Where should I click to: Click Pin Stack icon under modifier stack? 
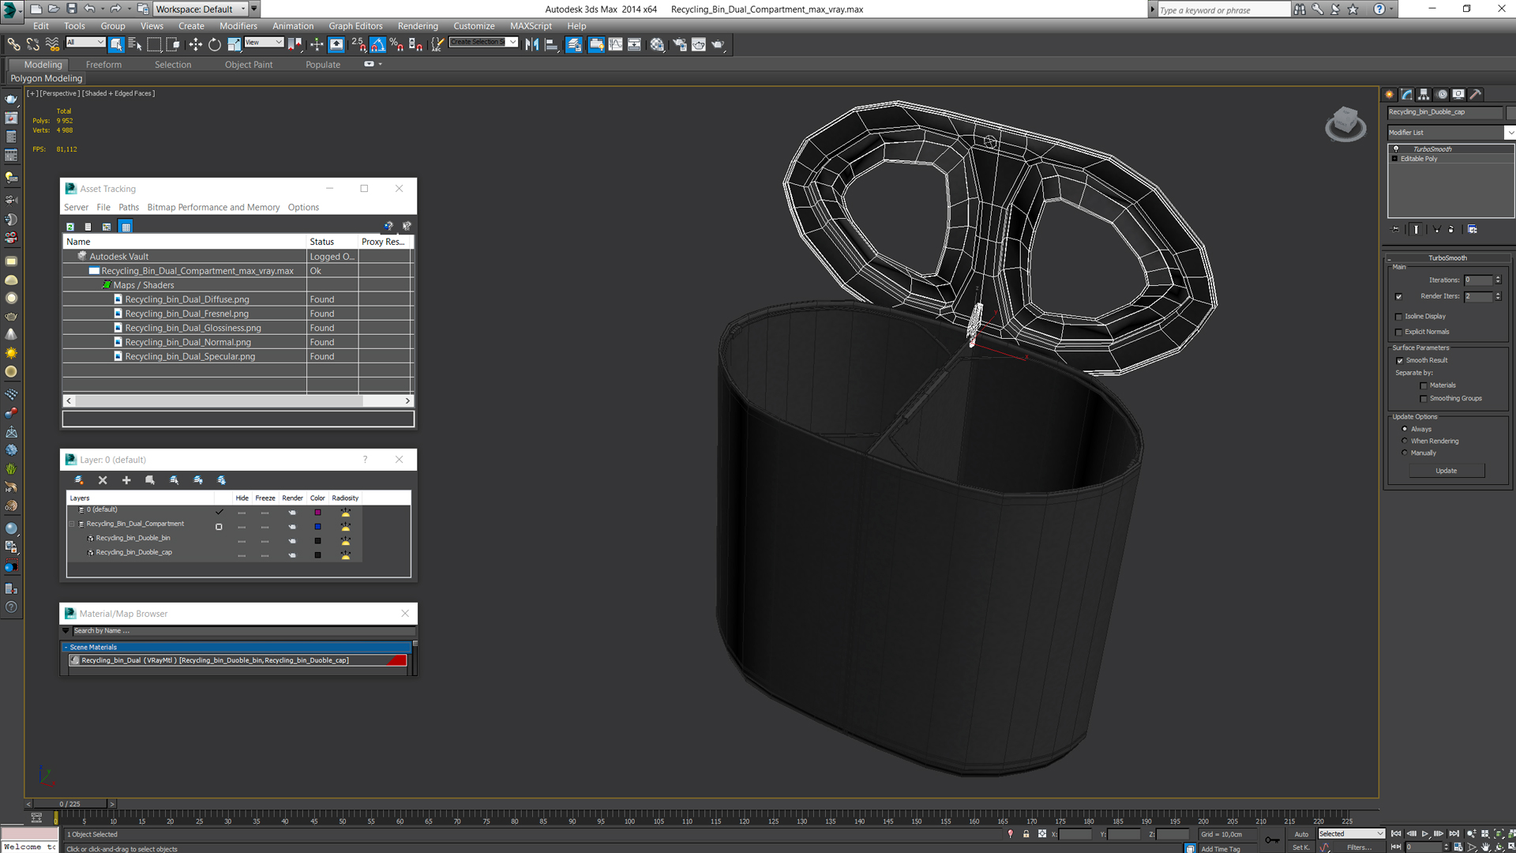[1395, 229]
